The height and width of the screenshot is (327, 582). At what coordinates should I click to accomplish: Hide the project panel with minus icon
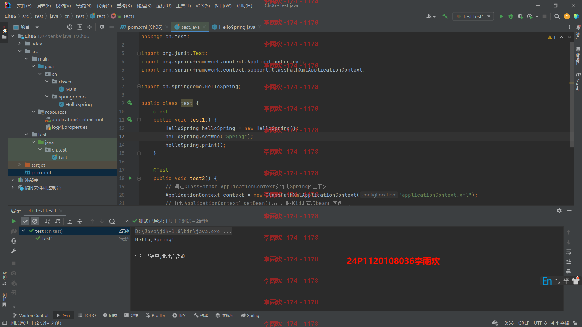pyautogui.click(x=112, y=27)
